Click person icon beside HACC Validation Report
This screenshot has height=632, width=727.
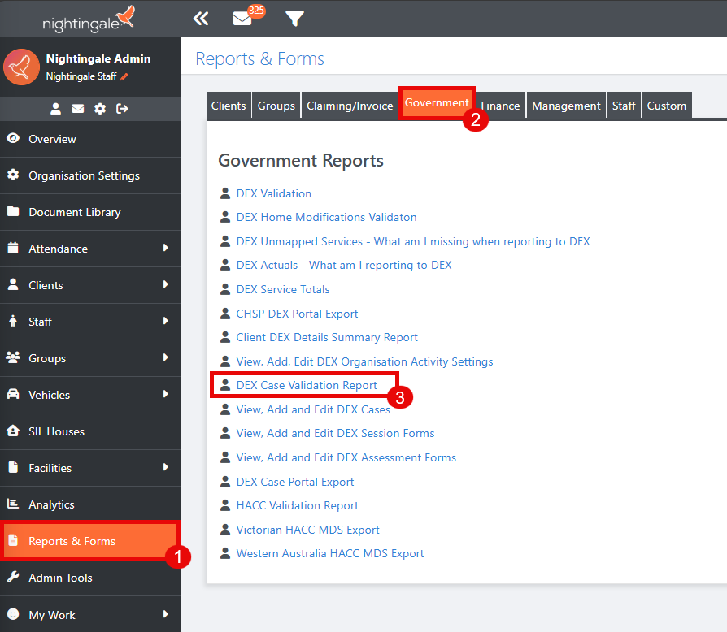click(x=225, y=505)
